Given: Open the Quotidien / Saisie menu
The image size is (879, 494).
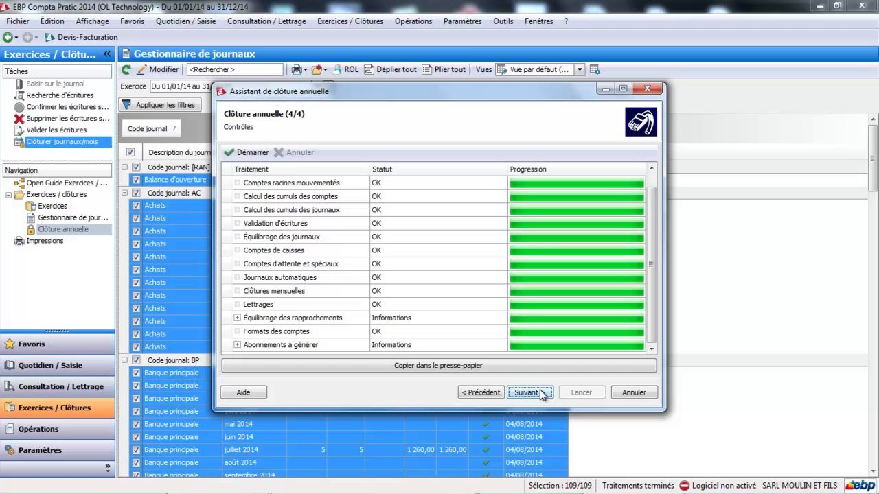Looking at the screenshot, I should point(185,21).
